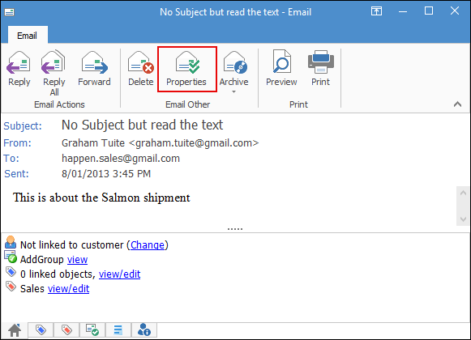Open Print Preview

tap(281, 69)
